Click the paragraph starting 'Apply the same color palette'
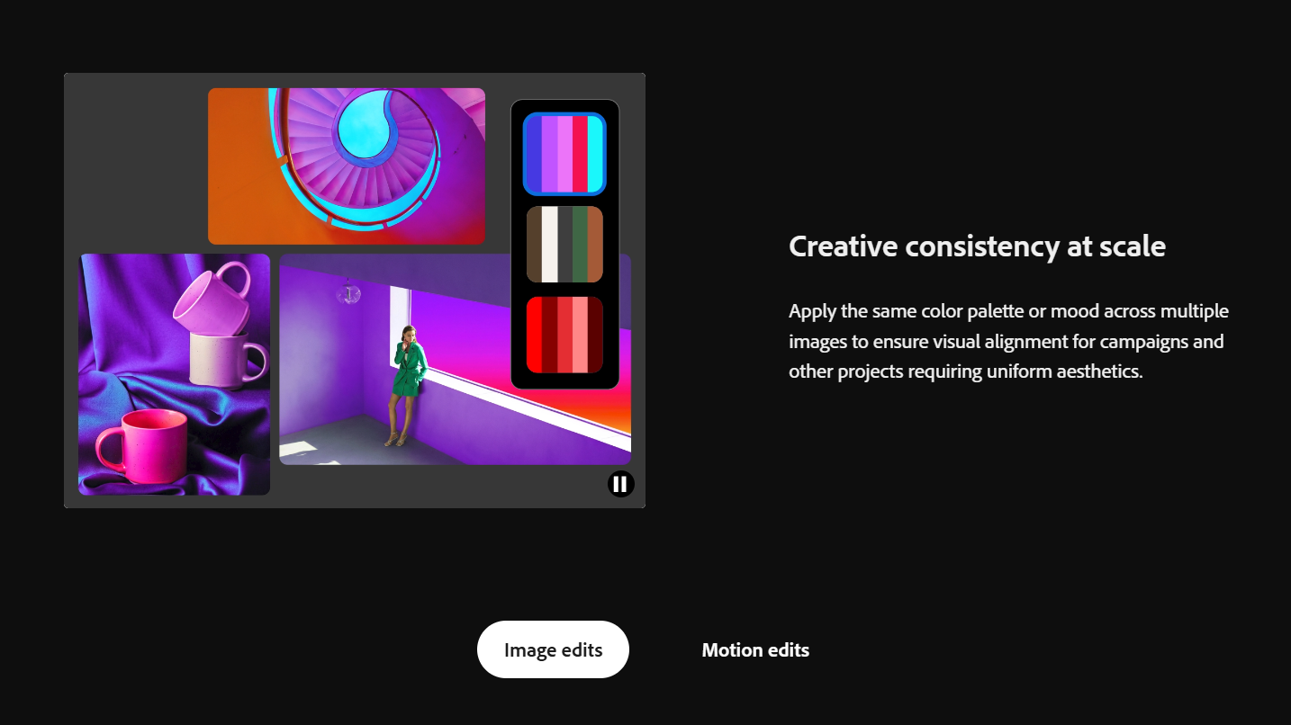This screenshot has width=1291, height=725. pyautogui.click(x=1008, y=341)
